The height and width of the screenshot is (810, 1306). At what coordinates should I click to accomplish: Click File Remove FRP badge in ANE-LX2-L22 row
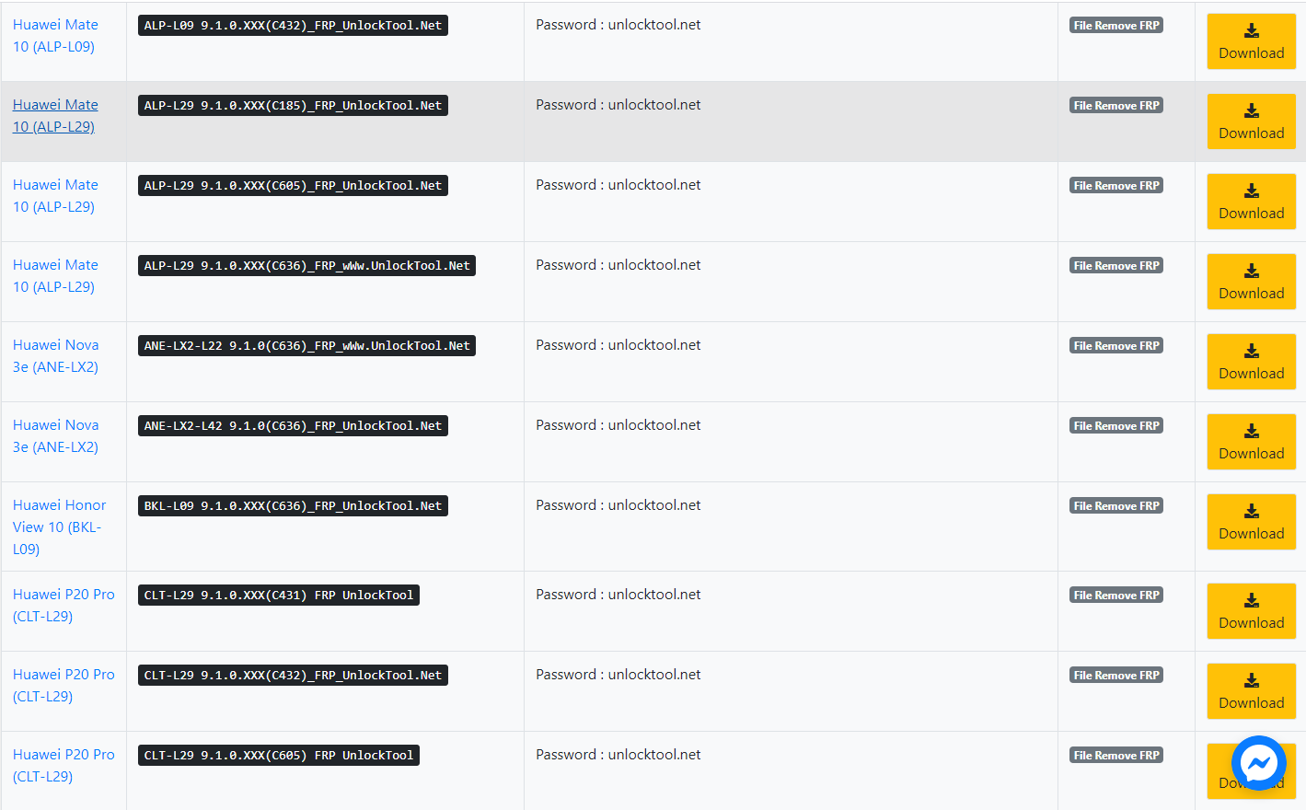coord(1116,346)
